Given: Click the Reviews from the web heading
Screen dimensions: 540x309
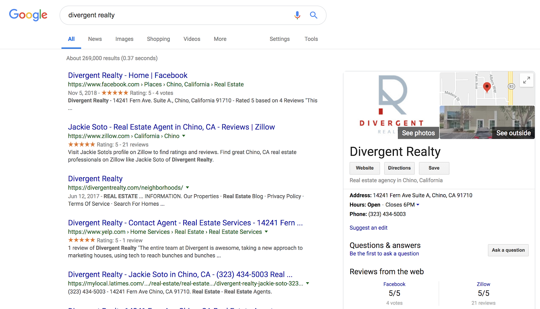Looking at the screenshot, I should click(387, 272).
